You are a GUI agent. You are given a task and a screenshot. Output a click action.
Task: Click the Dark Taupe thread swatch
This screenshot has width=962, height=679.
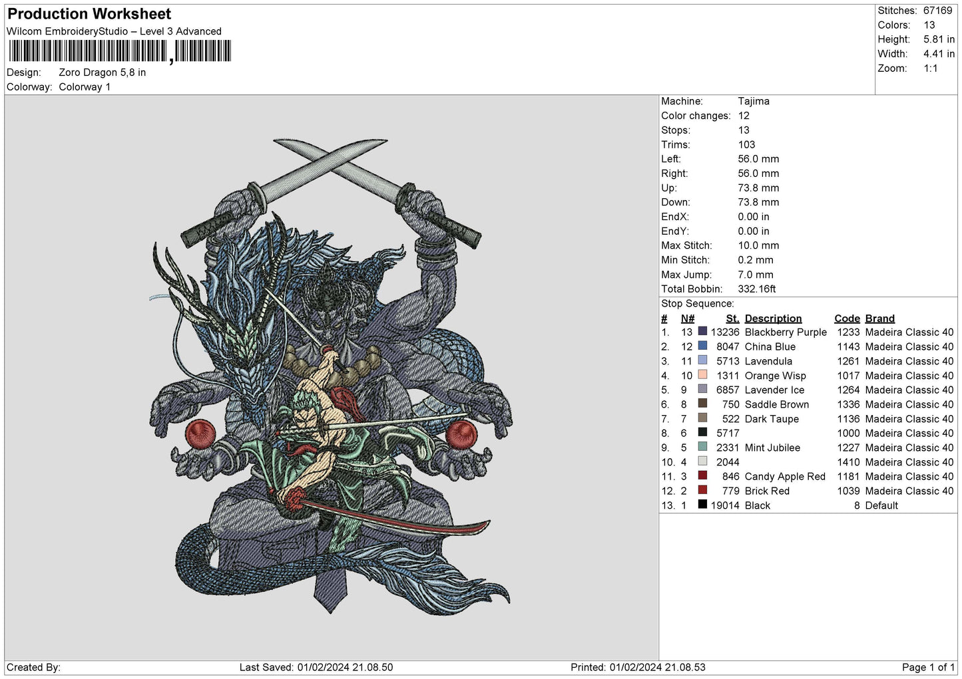click(702, 418)
